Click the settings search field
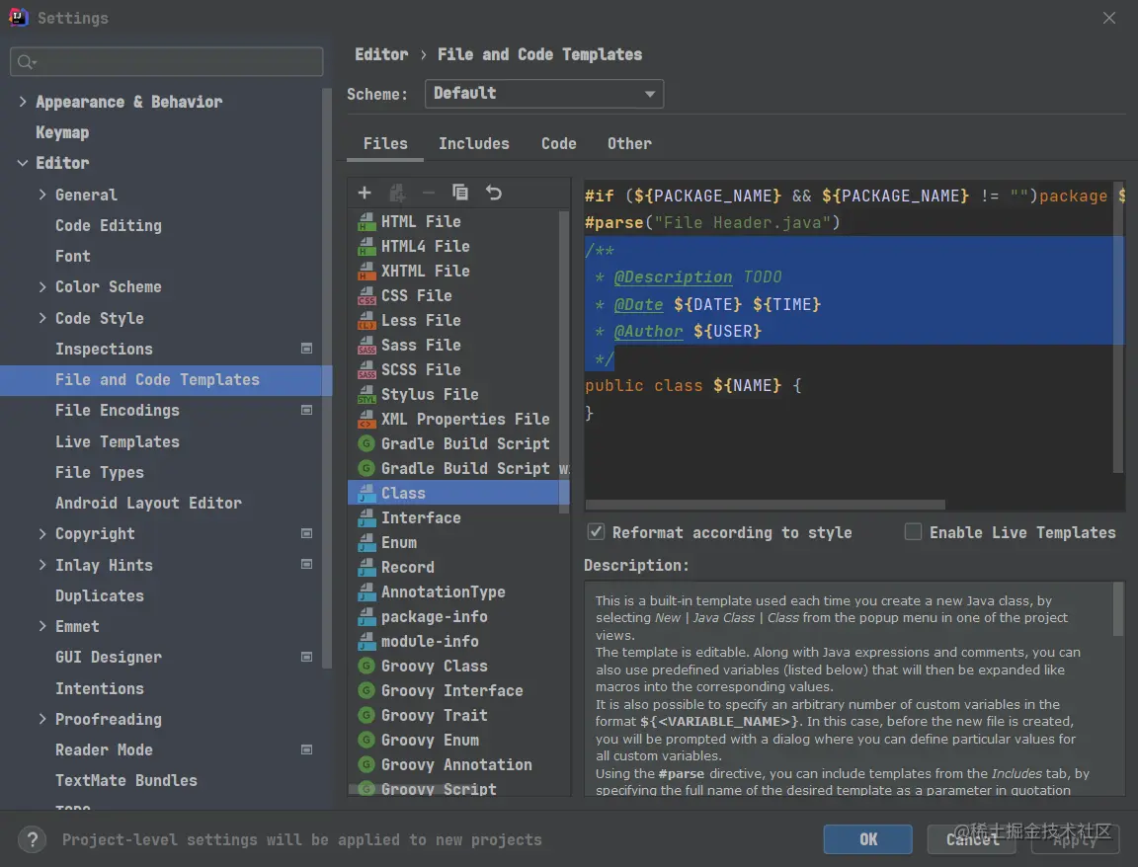Viewport: 1138px width, 867px height. pyautogui.click(x=167, y=61)
